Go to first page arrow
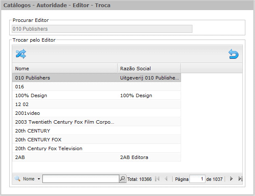 tap(157, 179)
